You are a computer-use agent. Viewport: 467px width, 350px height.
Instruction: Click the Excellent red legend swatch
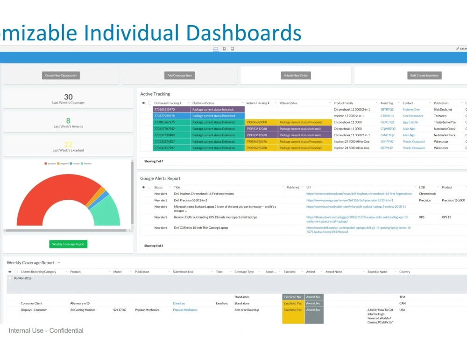point(46,163)
